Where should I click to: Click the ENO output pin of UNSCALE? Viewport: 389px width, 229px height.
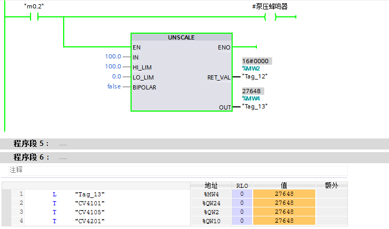coord(224,47)
